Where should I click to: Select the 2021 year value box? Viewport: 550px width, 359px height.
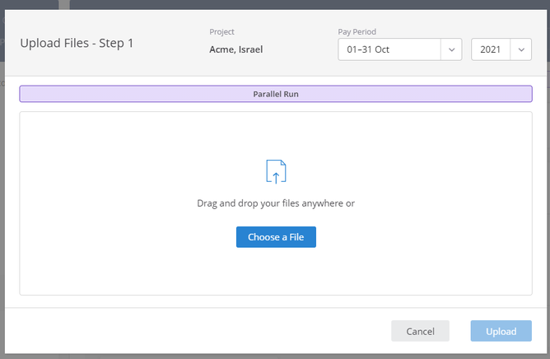[x=491, y=50]
